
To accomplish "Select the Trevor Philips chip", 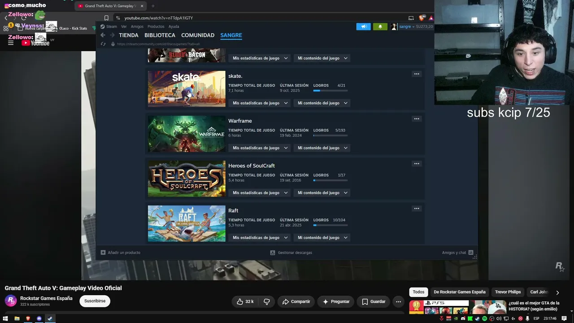I will 508,292.
